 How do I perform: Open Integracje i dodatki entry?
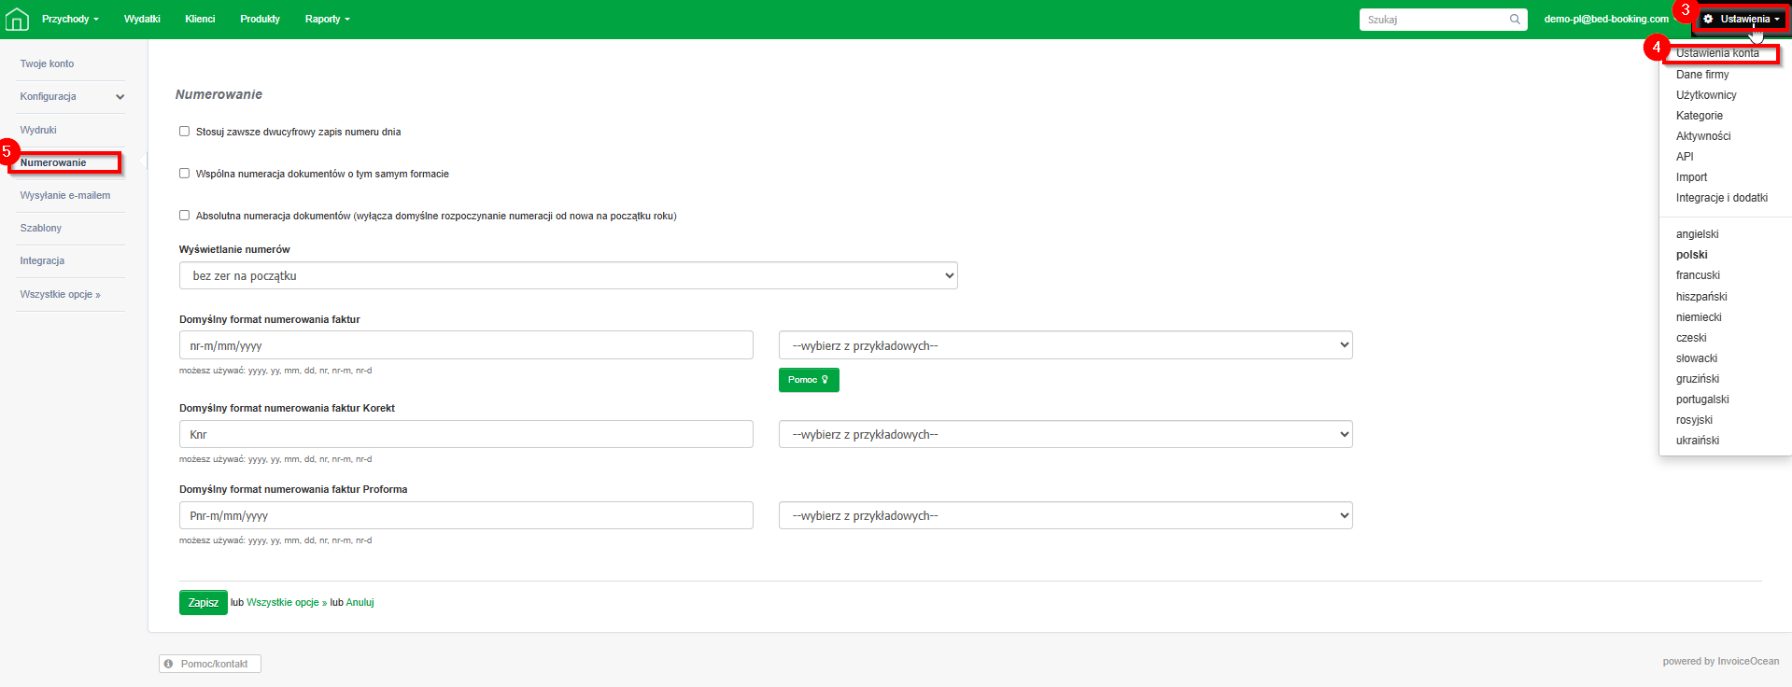1722,198
